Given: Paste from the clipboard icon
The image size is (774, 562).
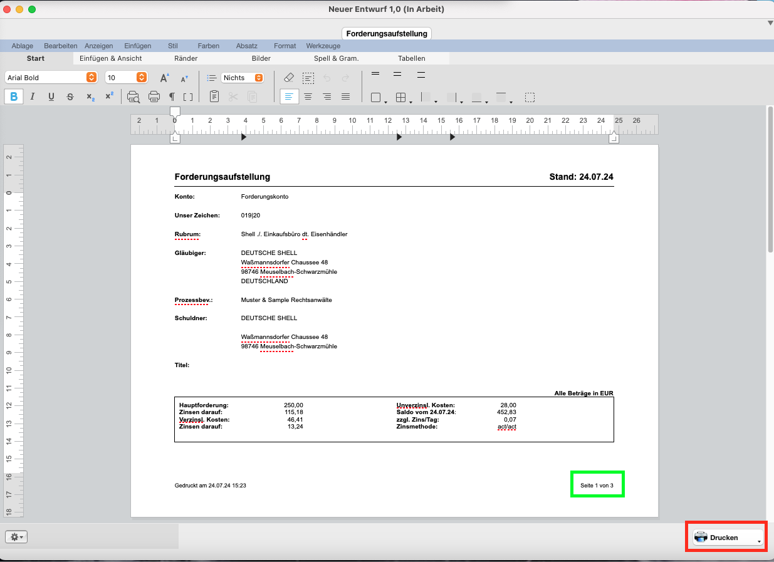Looking at the screenshot, I should coord(214,96).
